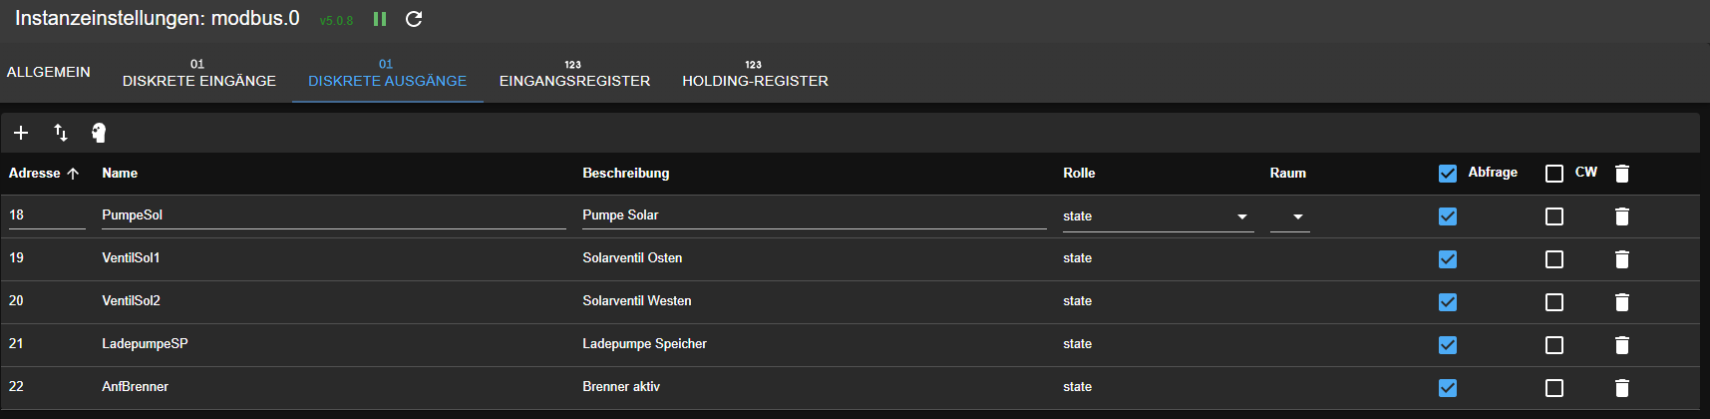Open the Rolle dropdown for PumpeSol
Screen dimensions: 1710x419
click(x=1157, y=216)
